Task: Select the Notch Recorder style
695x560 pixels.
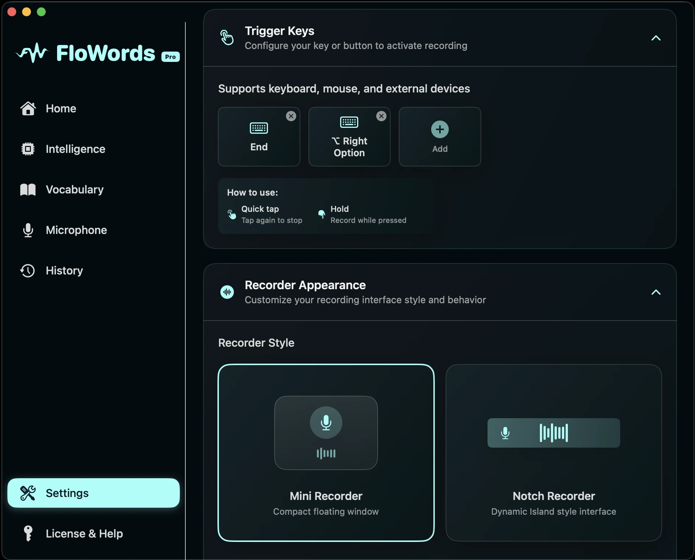Action: click(x=554, y=453)
